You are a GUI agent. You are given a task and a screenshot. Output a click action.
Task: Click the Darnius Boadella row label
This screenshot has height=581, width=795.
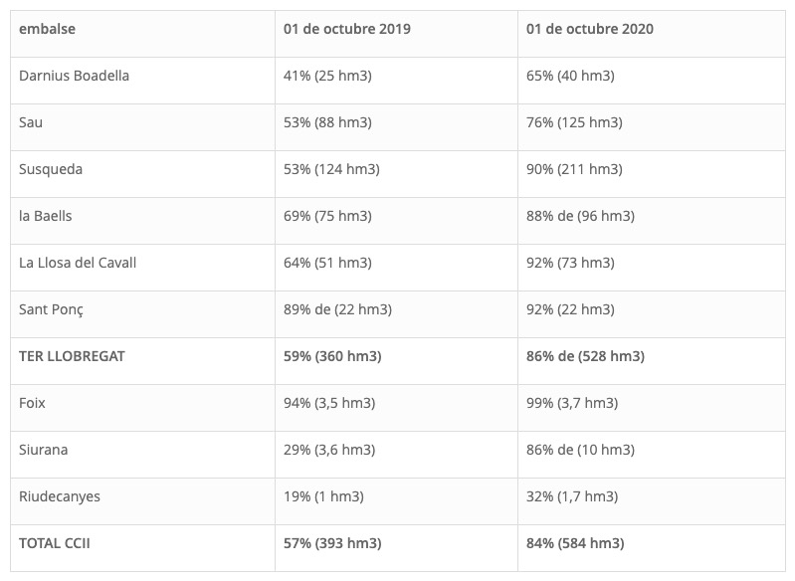[74, 76]
